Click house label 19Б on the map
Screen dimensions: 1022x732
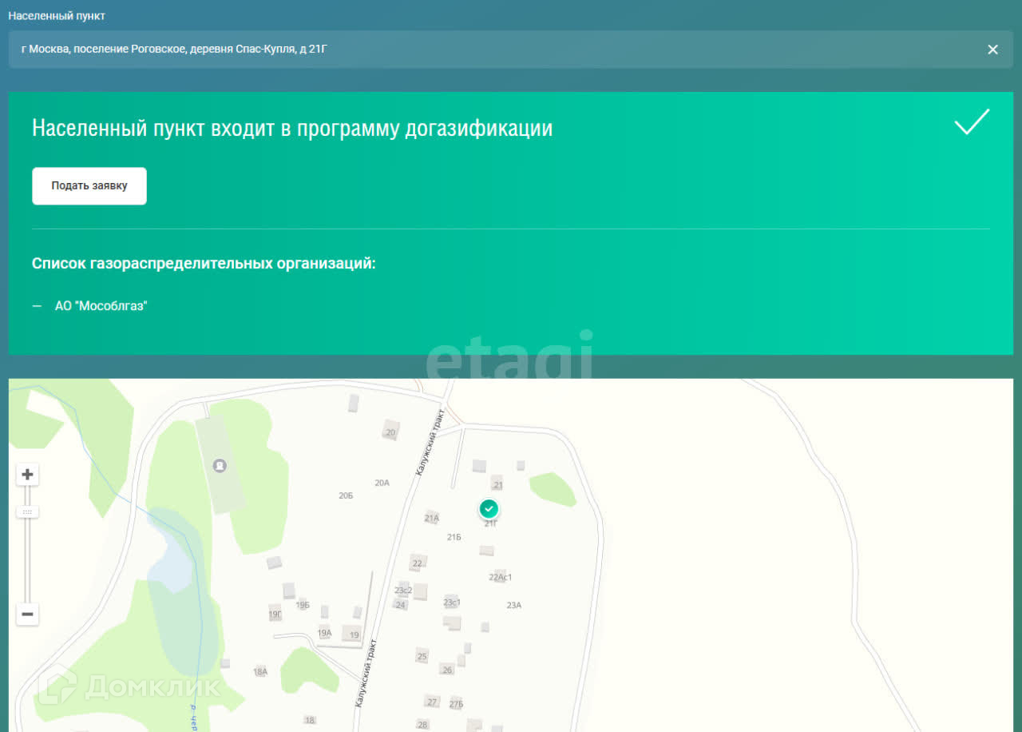(x=303, y=605)
